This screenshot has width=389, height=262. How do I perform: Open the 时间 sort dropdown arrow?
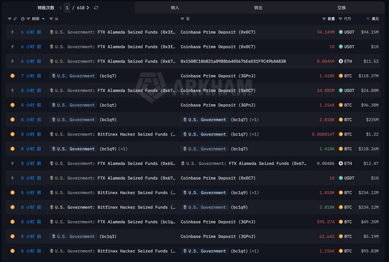(x=43, y=19)
